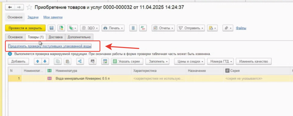Click the copy rows icon
Image resolution: width=293 pixels, height=116 pixels.
click(x=58, y=61)
